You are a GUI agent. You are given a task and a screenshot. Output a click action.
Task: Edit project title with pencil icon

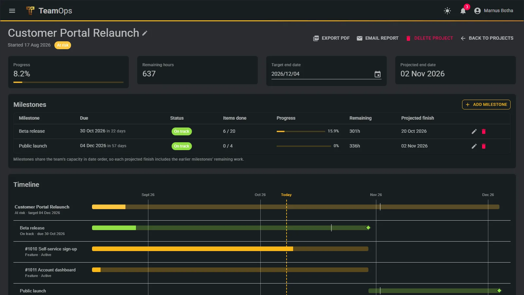tap(145, 33)
